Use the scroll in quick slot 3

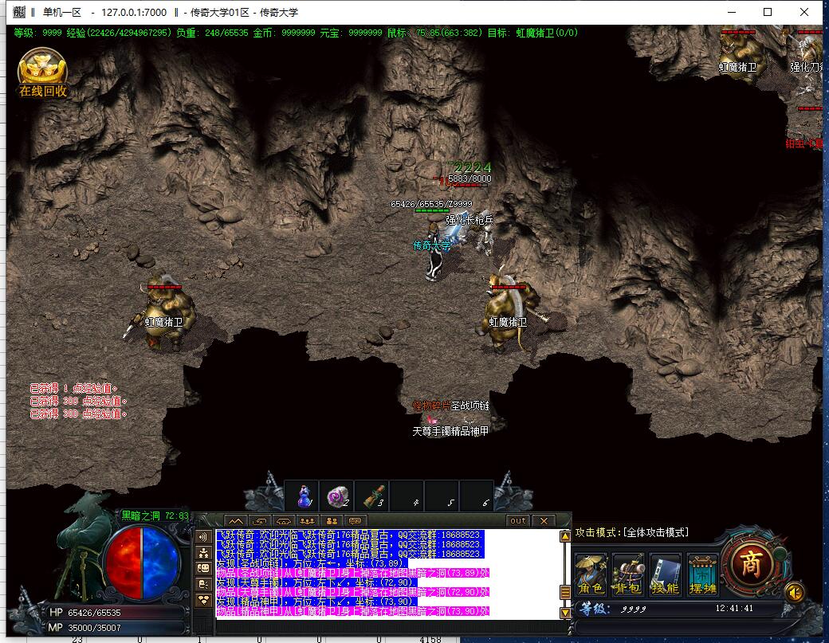373,496
